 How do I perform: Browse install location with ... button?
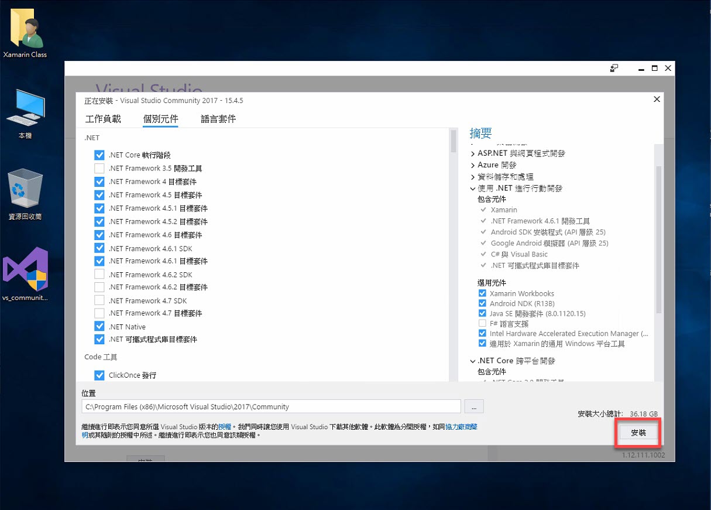point(474,406)
